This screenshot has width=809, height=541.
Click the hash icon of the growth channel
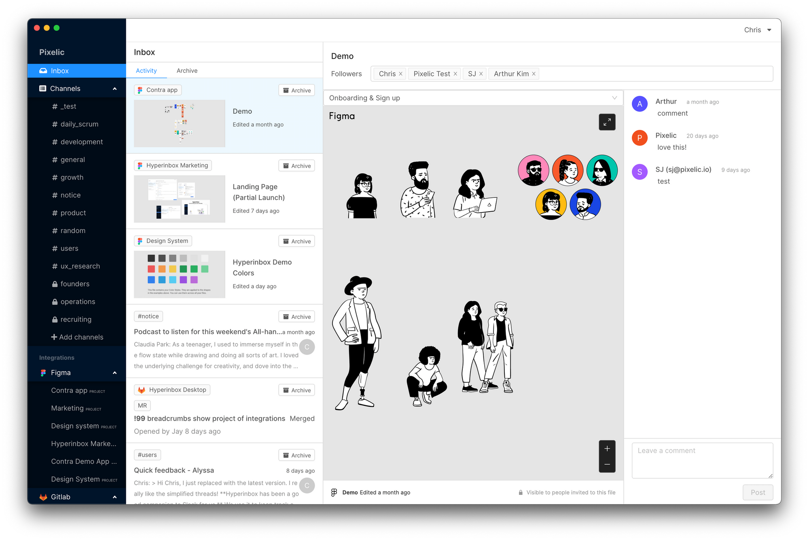[55, 178]
